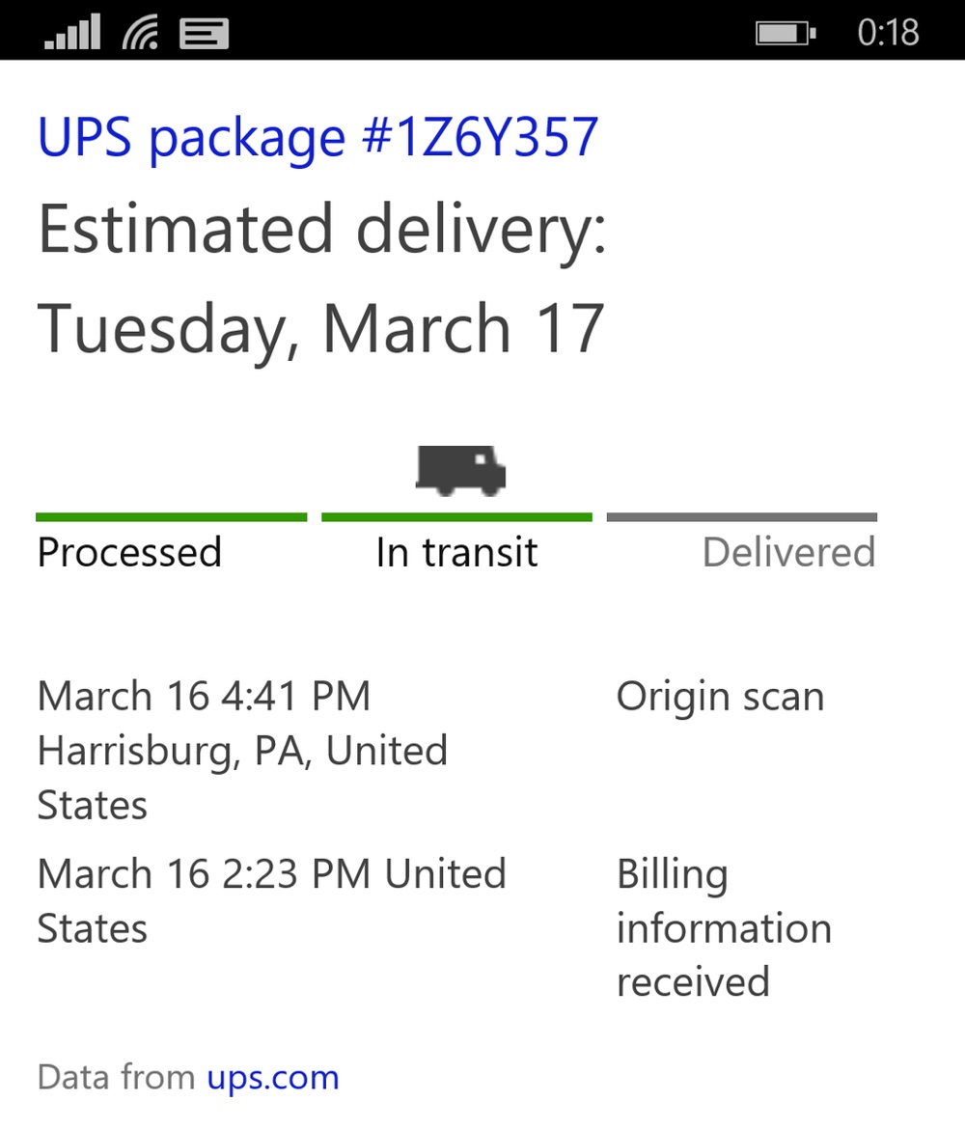Select the gray Delivered progress bar segment

741,517
